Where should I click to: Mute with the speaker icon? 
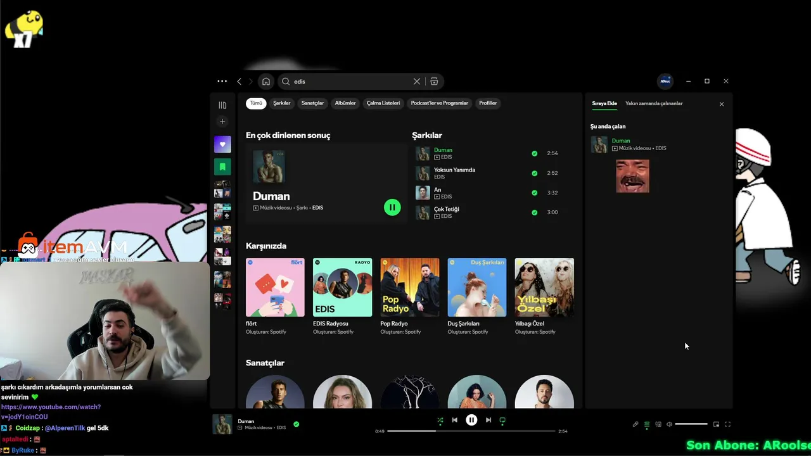pyautogui.click(x=669, y=424)
